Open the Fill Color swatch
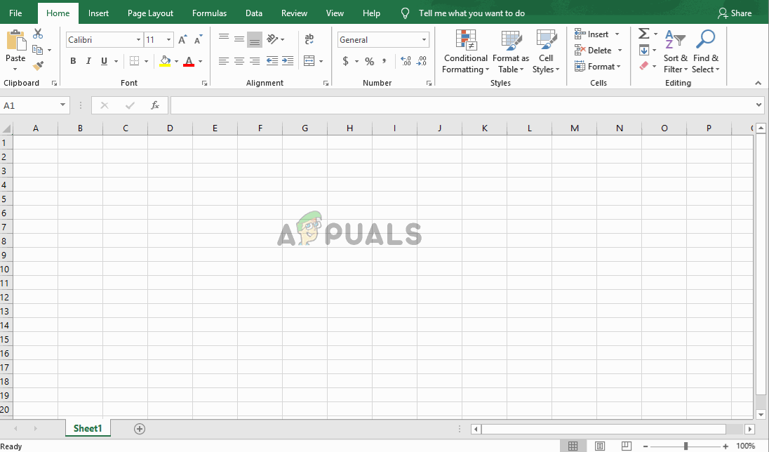 click(166, 62)
